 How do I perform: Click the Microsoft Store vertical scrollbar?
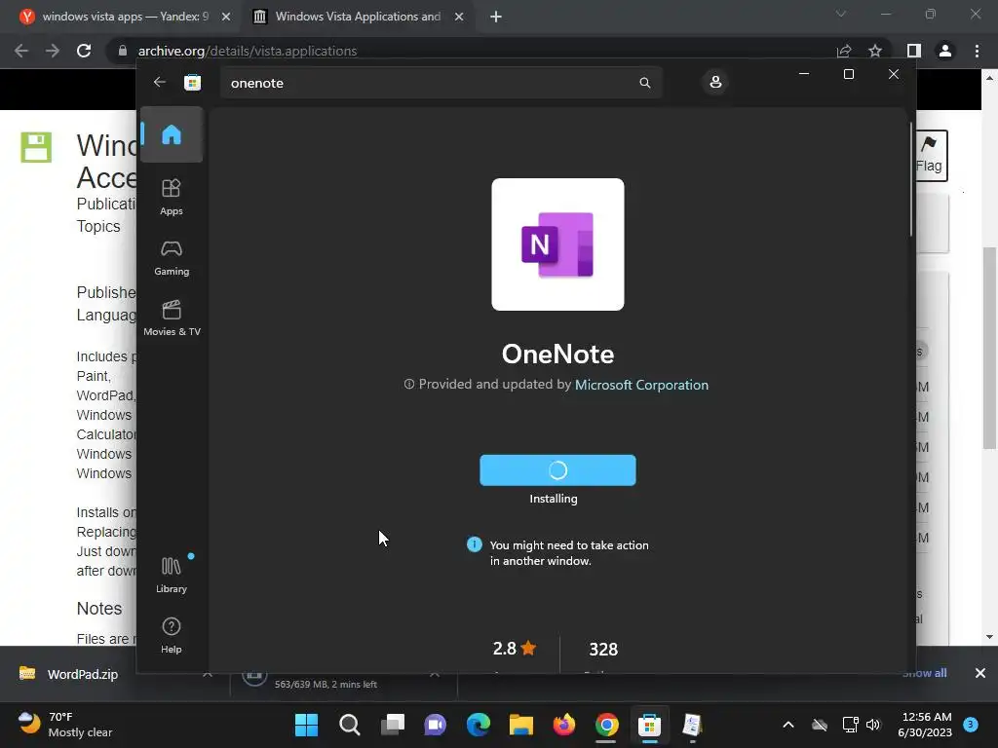coord(911,179)
